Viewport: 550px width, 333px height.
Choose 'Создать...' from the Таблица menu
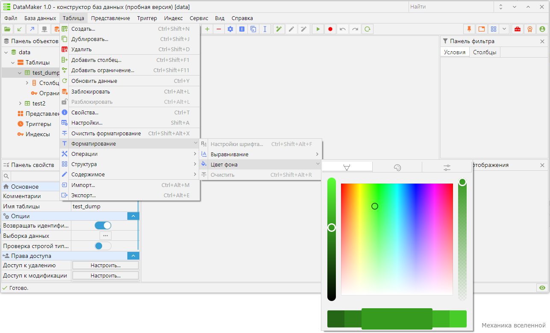point(129,29)
